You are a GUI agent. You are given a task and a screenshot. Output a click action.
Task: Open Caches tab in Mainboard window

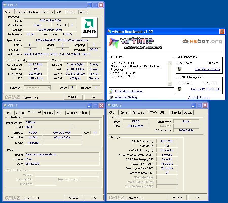point(20,113)
